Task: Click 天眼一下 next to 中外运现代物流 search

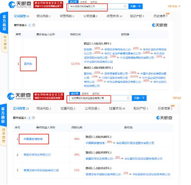Action: [x=136, y=6]
